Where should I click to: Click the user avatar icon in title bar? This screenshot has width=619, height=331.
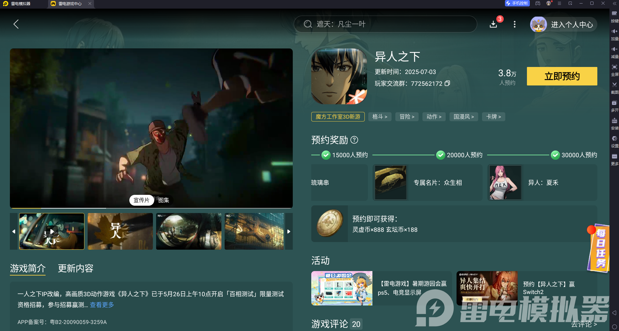tap(549, 4)
